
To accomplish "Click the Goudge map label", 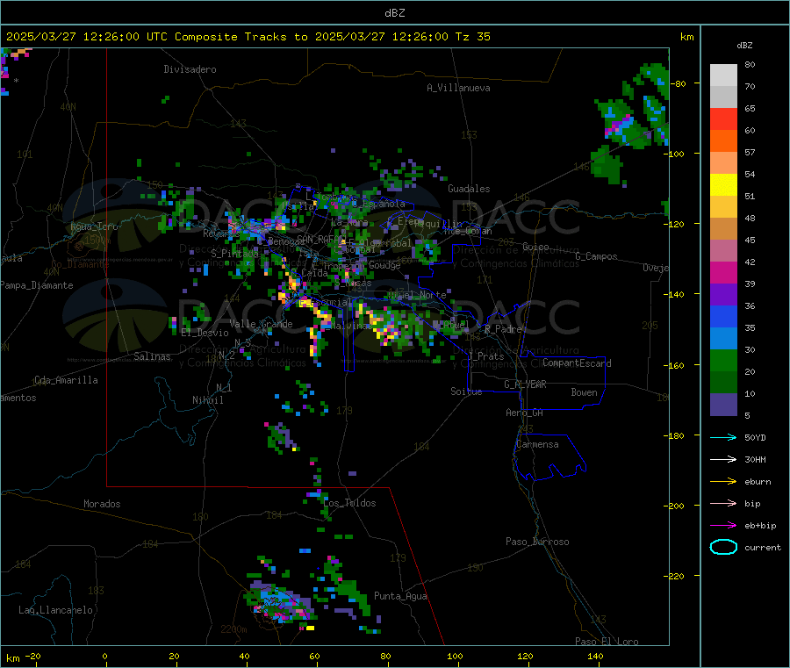I will pos(384,265).
